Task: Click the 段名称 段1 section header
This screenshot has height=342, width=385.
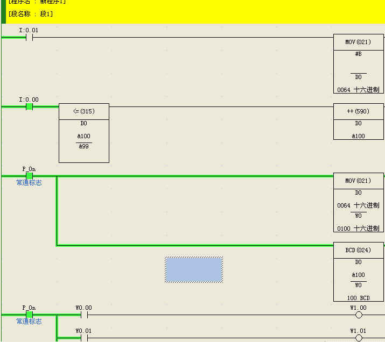Action: click(31, 13)
